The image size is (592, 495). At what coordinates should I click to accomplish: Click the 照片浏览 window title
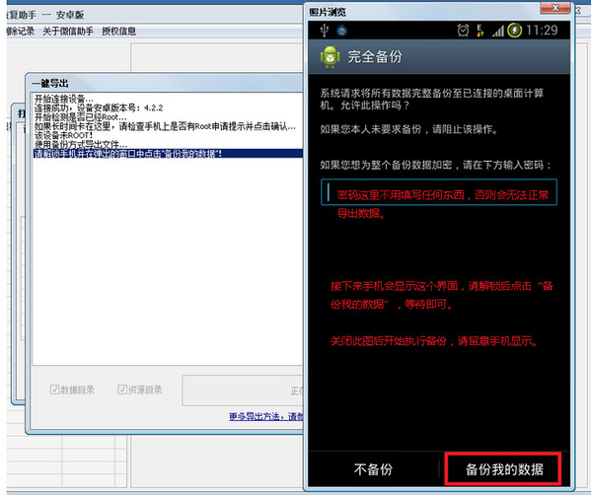328,13
